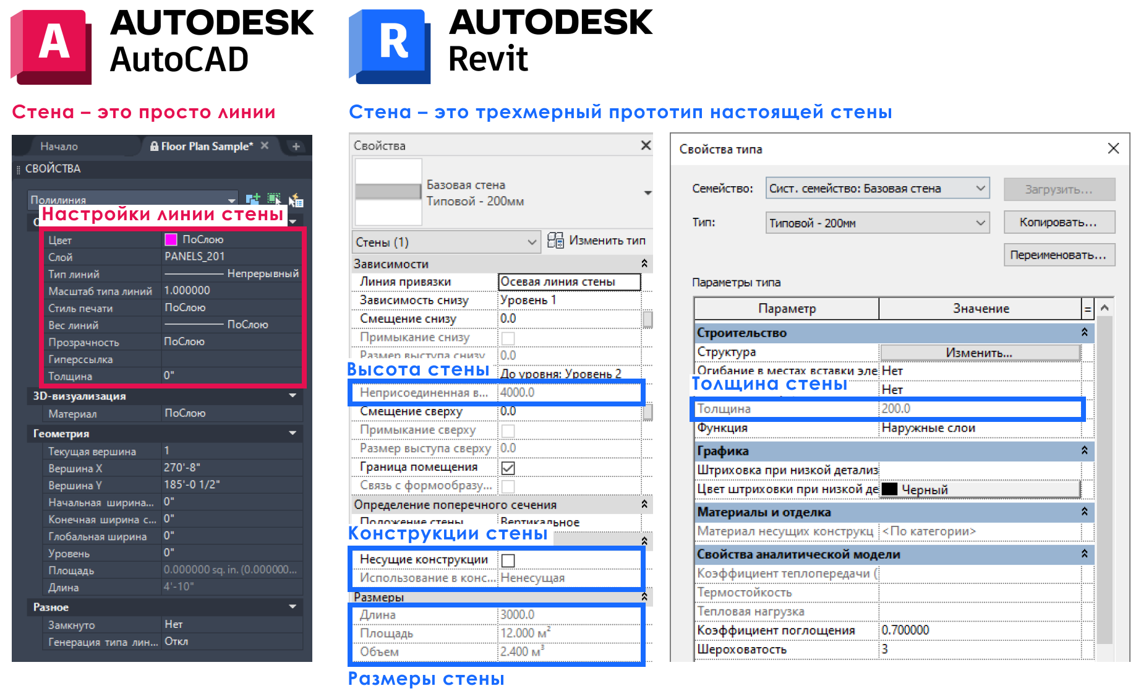Screen dimensions: 1141x691
Task: Click the Черный hatch color swatch
Action: coord(889,489)
